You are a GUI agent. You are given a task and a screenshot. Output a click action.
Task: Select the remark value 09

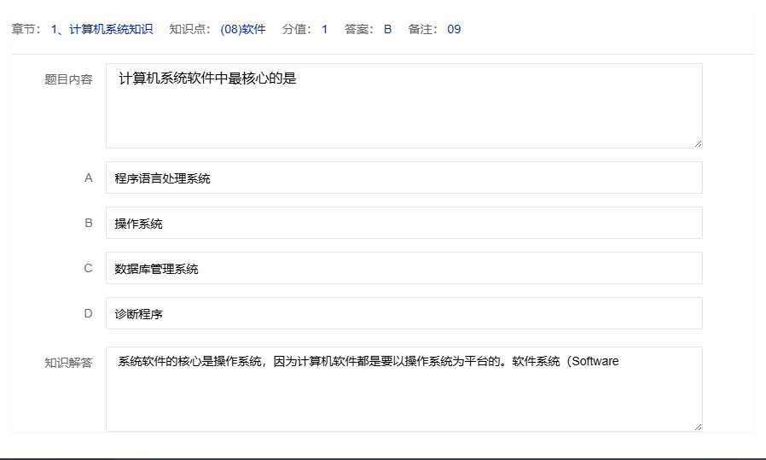coord(454,30)
